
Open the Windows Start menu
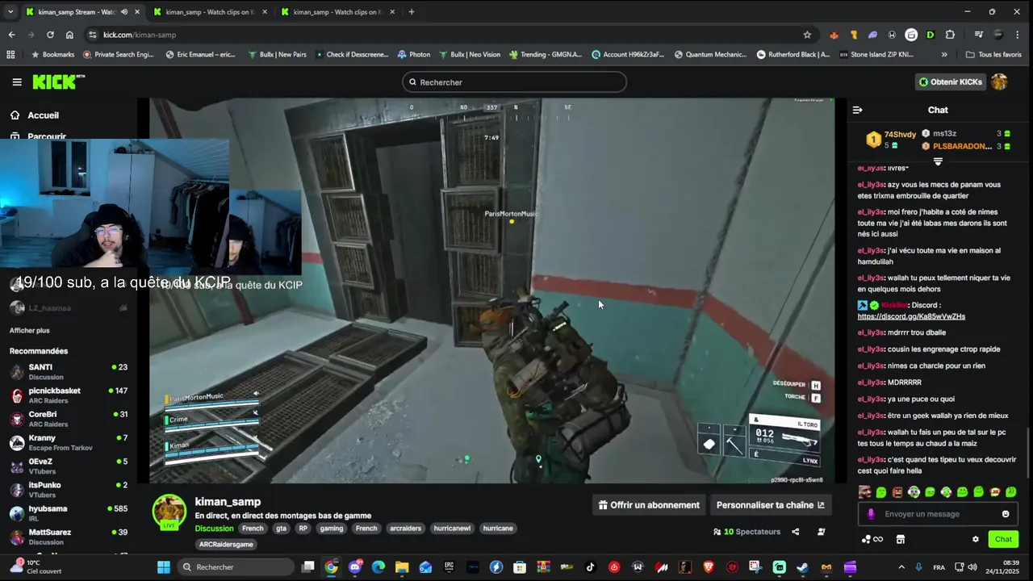[164, 567]
